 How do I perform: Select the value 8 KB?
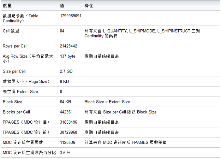coord(64,81)
